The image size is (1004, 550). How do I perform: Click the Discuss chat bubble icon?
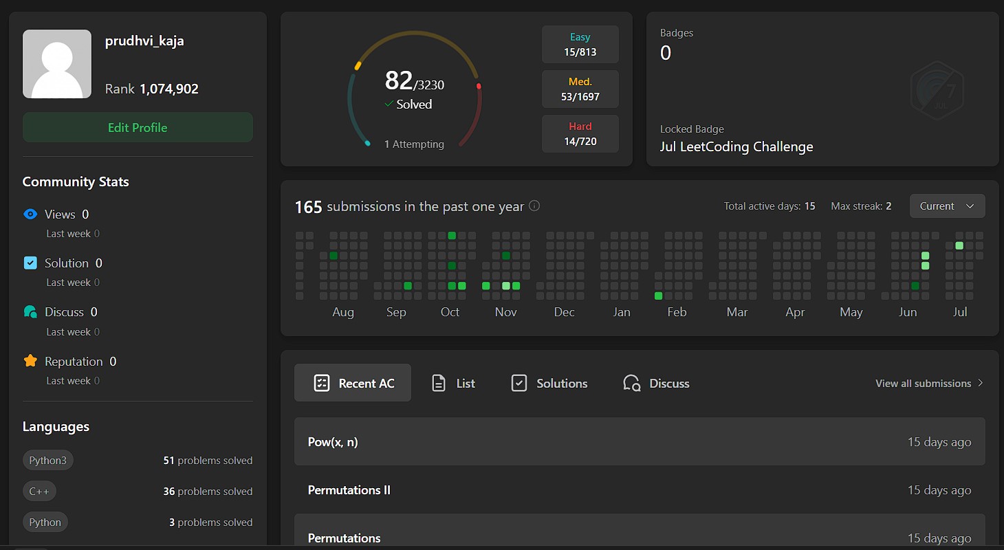tap(30, 312)
